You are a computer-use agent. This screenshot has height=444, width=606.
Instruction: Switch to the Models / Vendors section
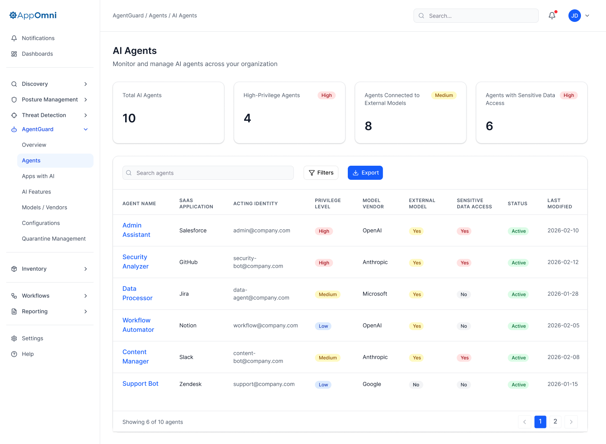point(44,207)
